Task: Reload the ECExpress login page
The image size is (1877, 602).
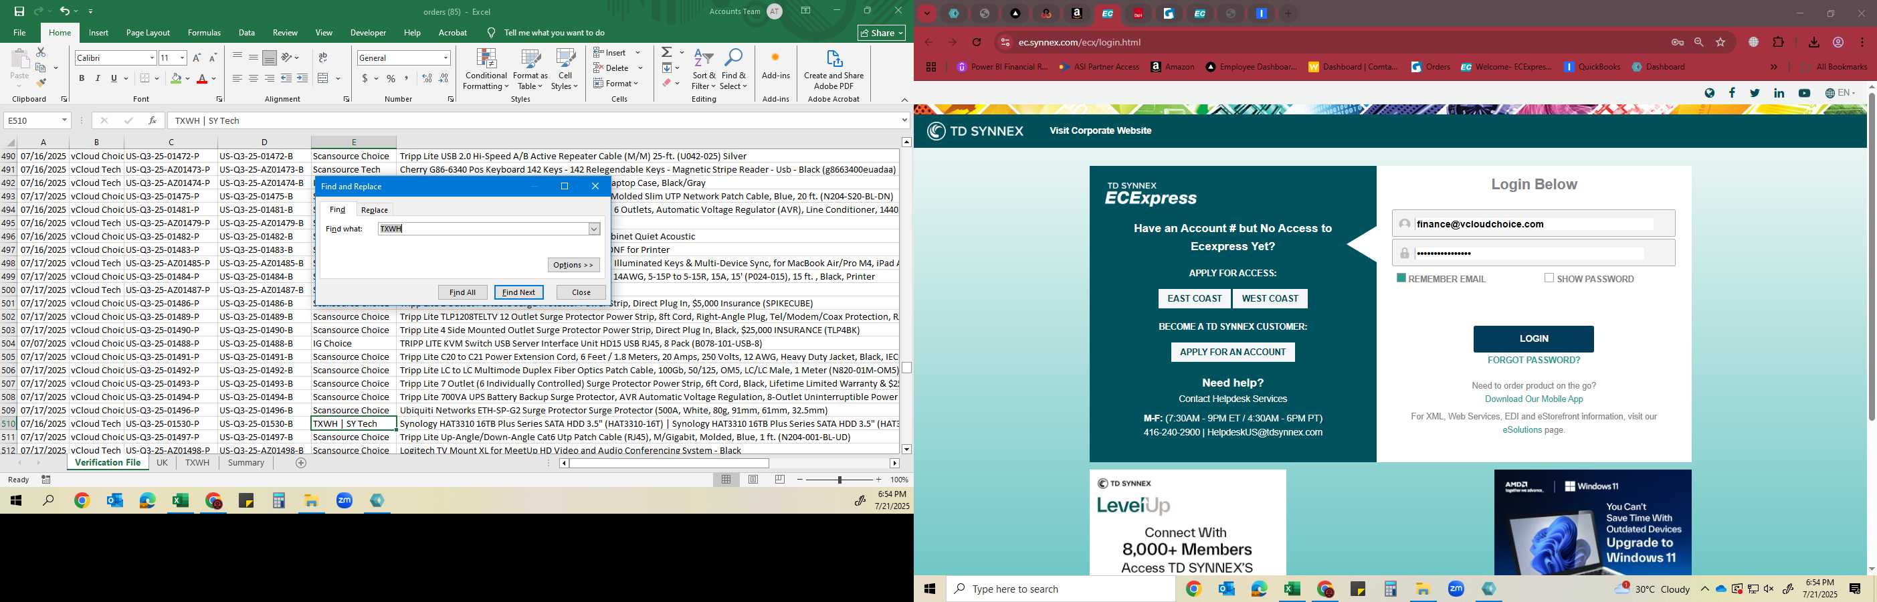Action: coord(977,42)
